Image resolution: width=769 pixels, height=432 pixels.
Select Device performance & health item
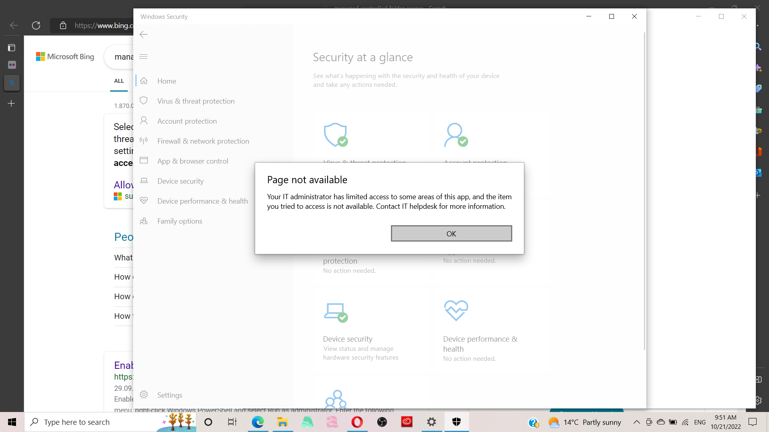[x=202, y=201]
